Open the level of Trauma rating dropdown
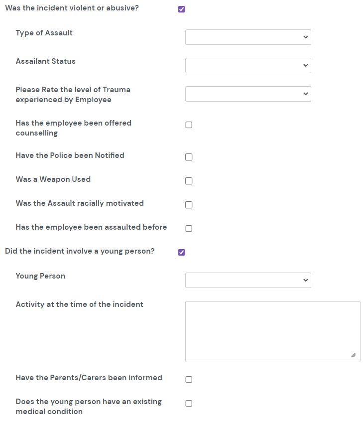Screen dimensions: 363x428 click(247, 94)
